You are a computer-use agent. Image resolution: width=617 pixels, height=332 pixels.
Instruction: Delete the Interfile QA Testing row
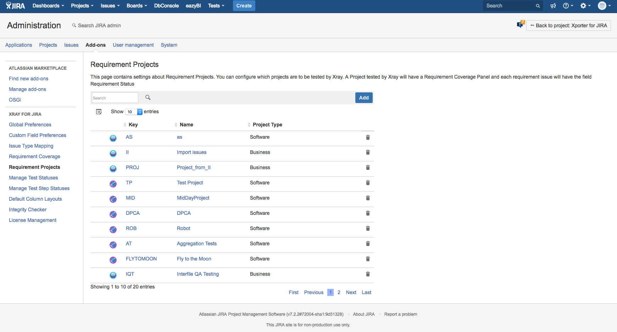(x=368, y=274)
